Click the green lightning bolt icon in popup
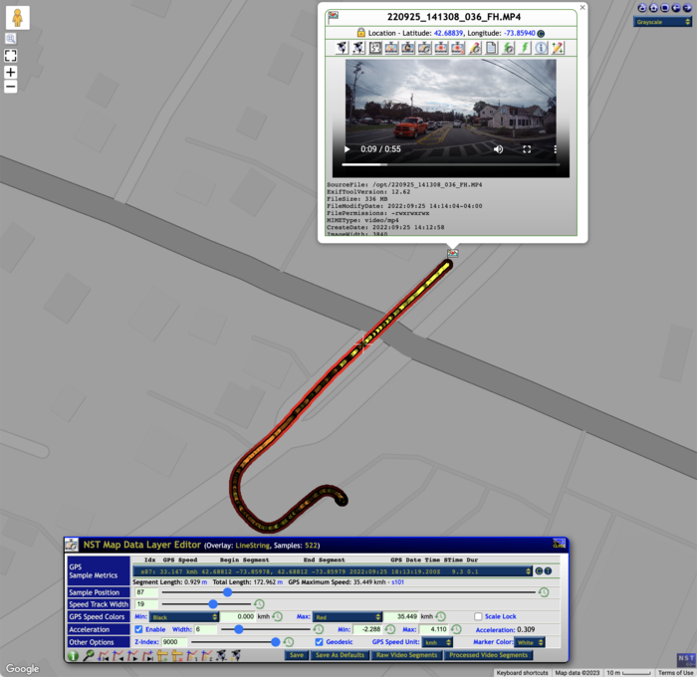 pyautogui.click(x=524, y=48)
